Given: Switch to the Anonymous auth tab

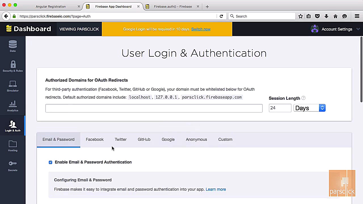Looking at the screenshot, I should pyautogui.click(x=196, y=139).
